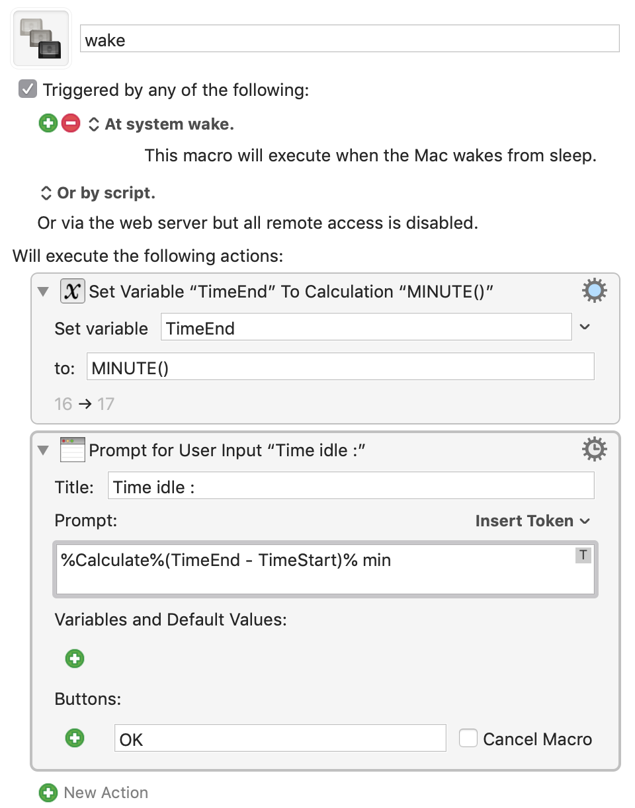Click the New Action plus icon

point(48,792)
